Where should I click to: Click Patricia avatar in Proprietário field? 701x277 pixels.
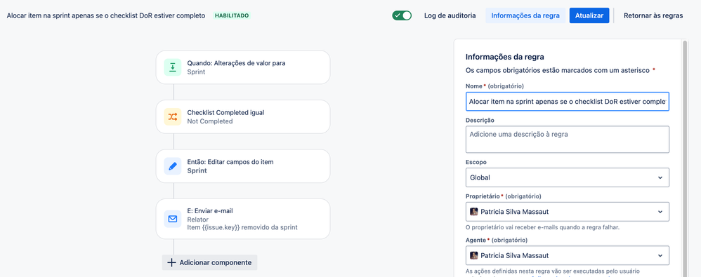point(474,211)
